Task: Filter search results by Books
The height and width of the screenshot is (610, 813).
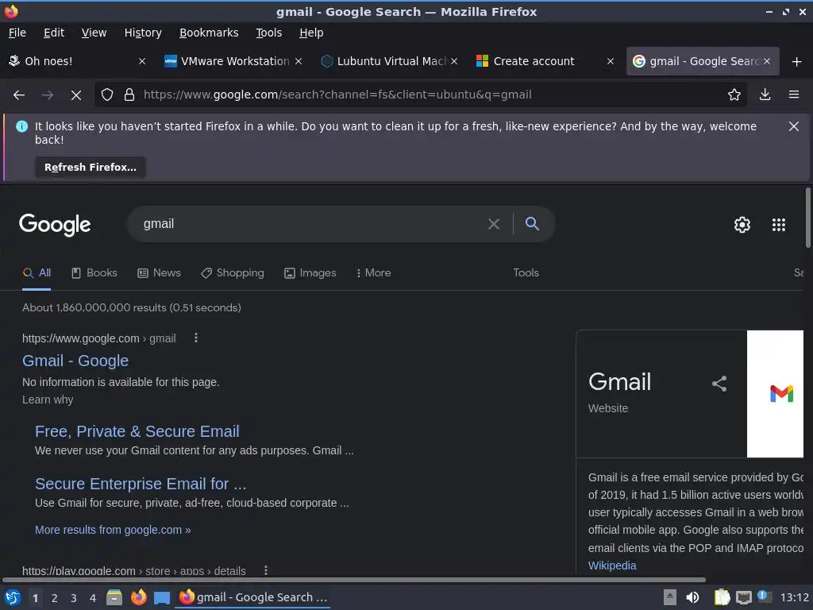Action: tap(94, 273)
